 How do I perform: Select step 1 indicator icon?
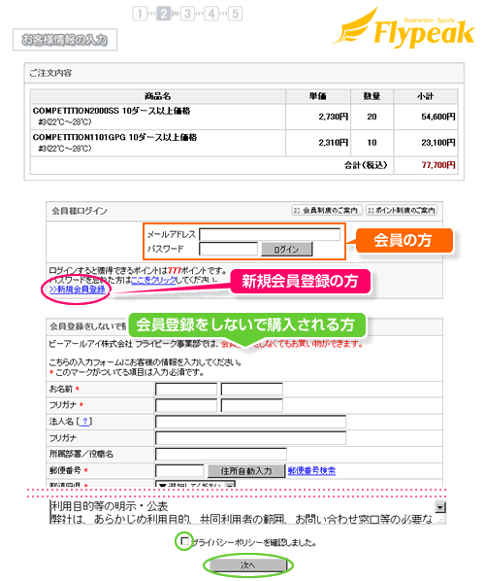(140, 14)
